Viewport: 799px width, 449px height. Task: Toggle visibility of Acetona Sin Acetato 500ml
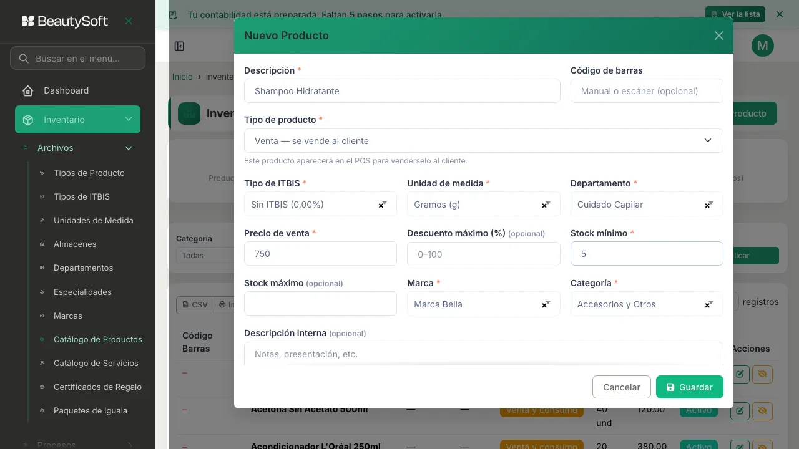click(x=762, y=411)
